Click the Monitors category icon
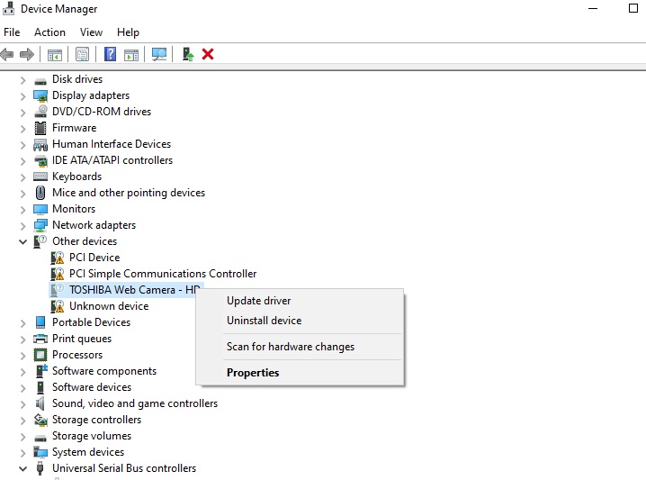The height and width of the screenshot is (480, 646). point(40,209)
